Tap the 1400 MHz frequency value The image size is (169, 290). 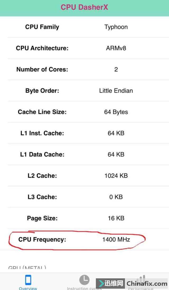116,240
